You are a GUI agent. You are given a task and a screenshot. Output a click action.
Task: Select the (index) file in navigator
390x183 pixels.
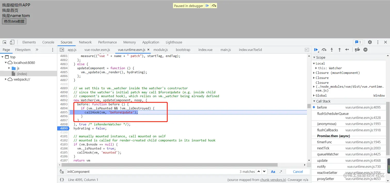click(x=28, y=74)
